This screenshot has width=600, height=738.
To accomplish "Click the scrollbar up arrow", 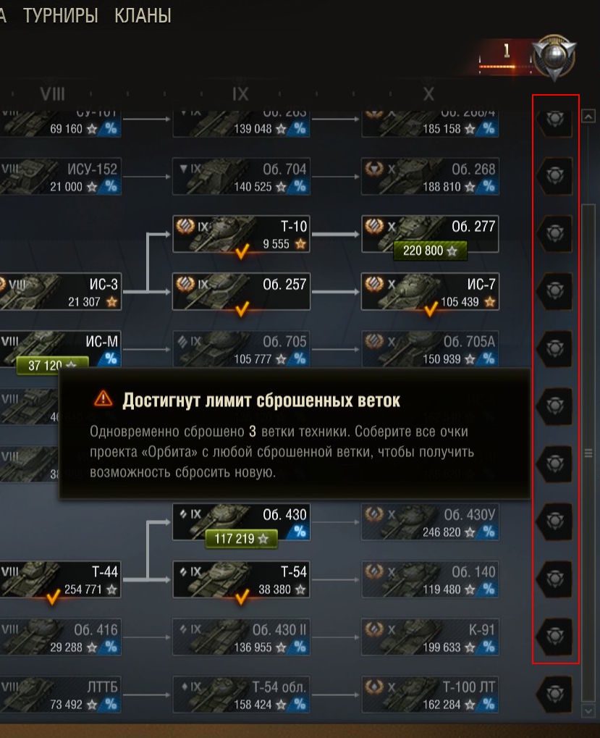I will point(588,116).
